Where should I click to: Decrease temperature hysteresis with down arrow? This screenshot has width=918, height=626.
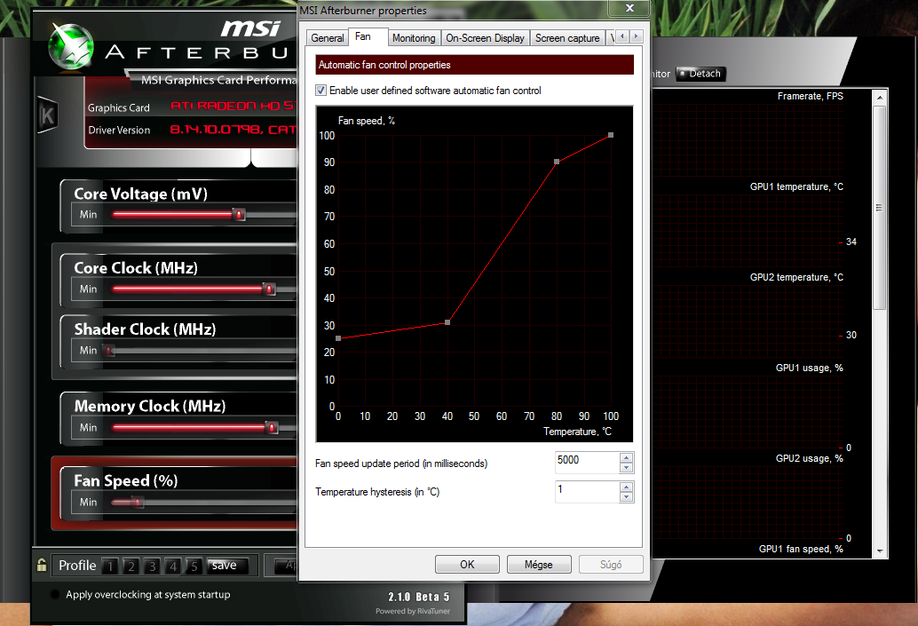626,496
